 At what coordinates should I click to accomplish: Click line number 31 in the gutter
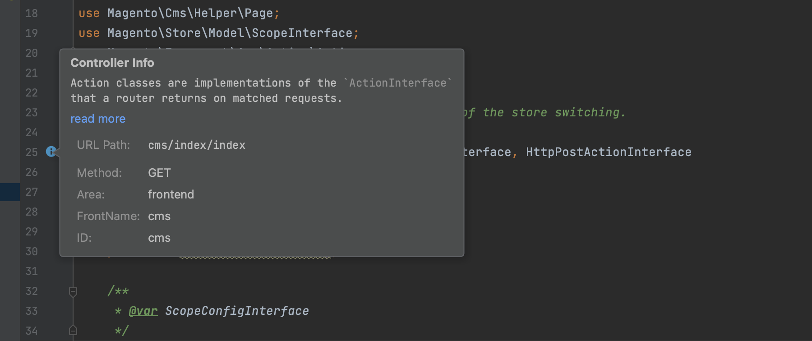pyautogui.click(x=32, y=272)
